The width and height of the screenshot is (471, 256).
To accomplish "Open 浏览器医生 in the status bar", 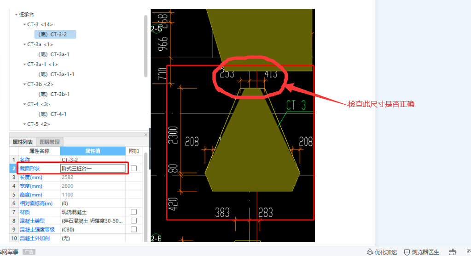I will coord(421,252).
